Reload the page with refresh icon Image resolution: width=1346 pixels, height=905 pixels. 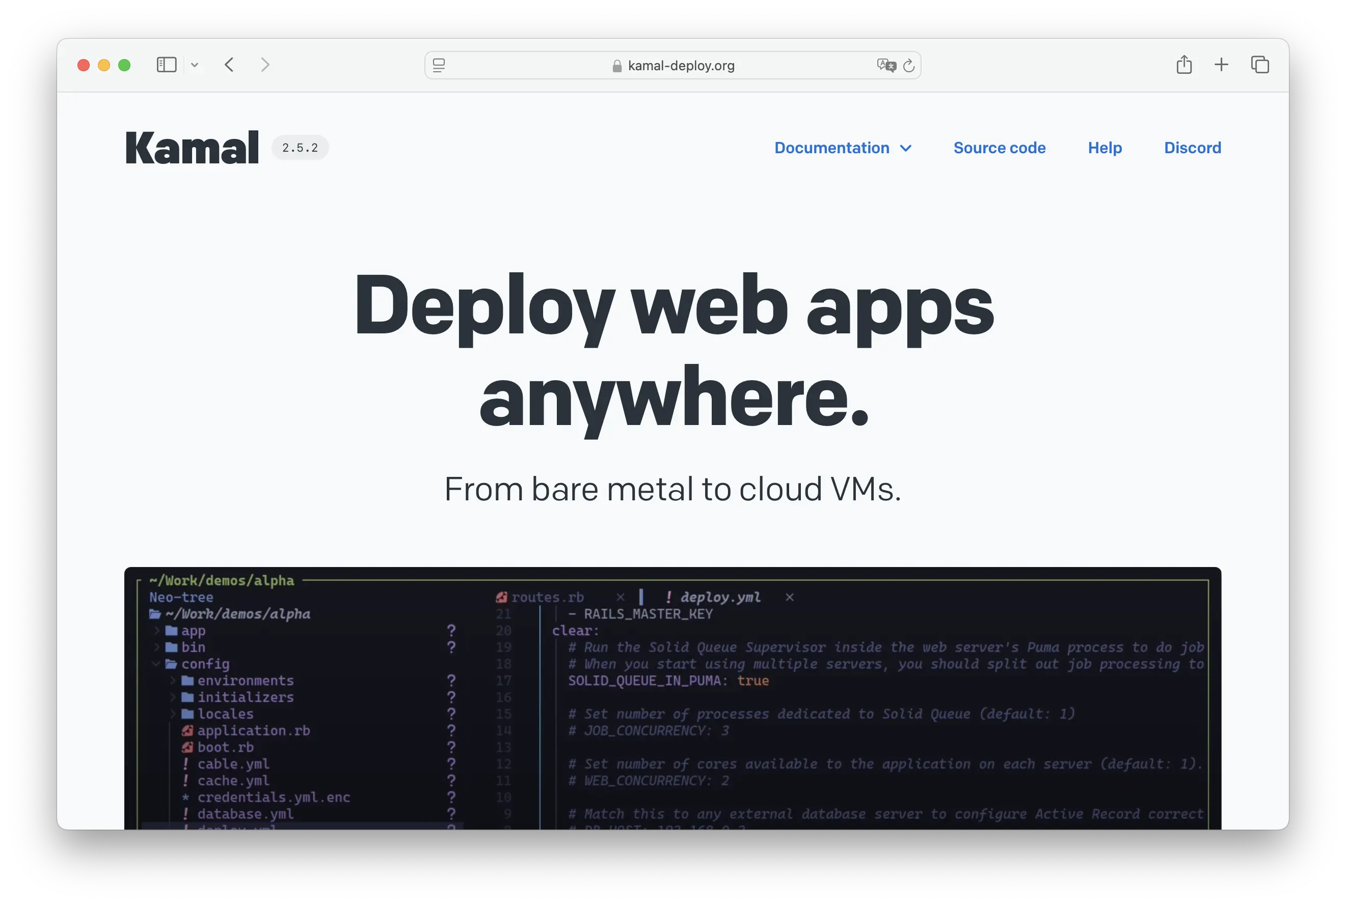click(909, 65)
